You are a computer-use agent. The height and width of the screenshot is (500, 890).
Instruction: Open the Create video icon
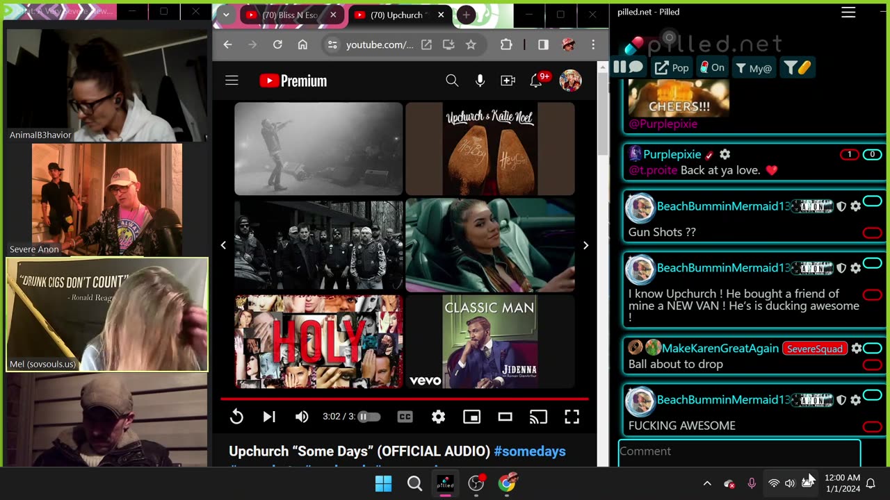[x=508, y=81]
